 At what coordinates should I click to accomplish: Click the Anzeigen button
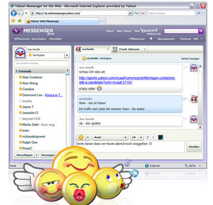[48, 155]
